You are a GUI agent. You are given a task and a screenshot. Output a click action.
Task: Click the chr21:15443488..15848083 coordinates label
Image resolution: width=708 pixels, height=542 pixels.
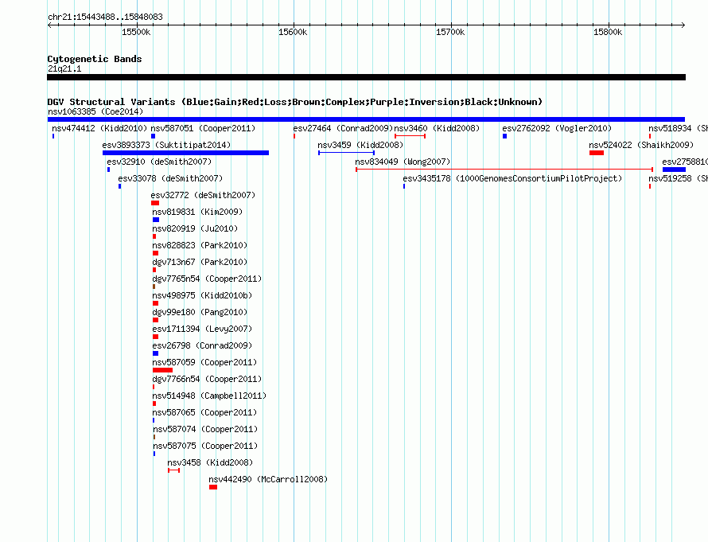[x=105, y=18]
